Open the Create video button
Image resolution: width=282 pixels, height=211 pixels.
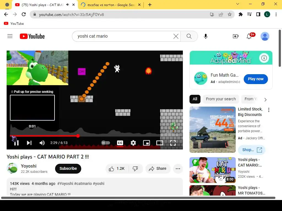pos(236,36)
